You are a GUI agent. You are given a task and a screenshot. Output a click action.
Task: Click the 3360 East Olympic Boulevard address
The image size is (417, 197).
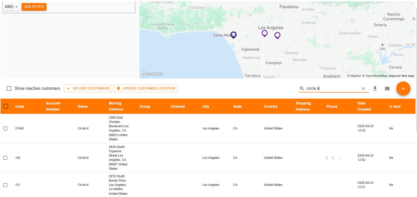pyautogui.click(x=119, y=128)
